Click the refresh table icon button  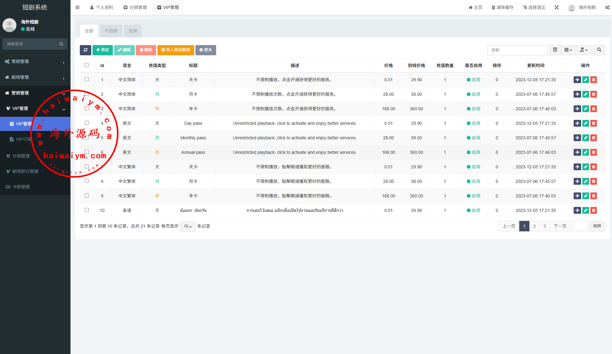click(x=85, y=50)
